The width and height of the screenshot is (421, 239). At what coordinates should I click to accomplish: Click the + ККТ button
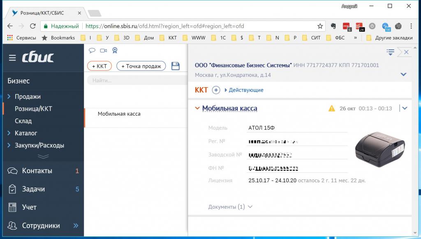99,66
